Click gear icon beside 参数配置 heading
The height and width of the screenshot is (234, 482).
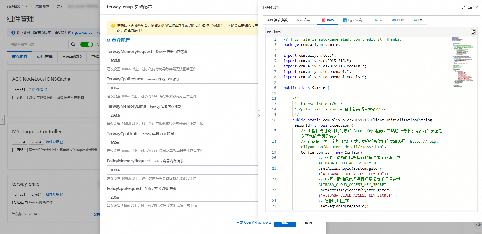coord(109,41)
